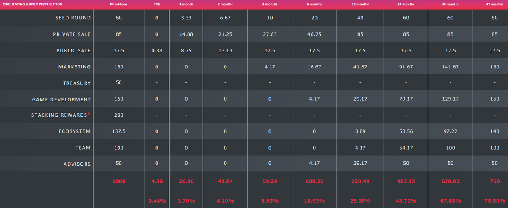Click the 0.44% TGE percentage
The image size is (508, 208).
pos(157,200)
